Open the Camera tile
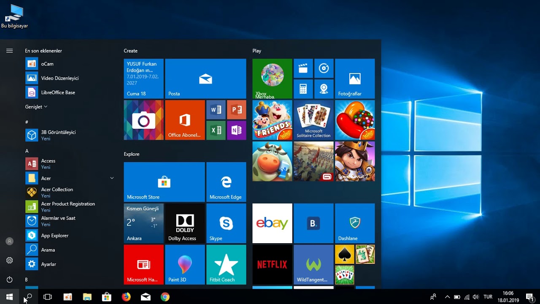540x304 pixels. point(143,120)
